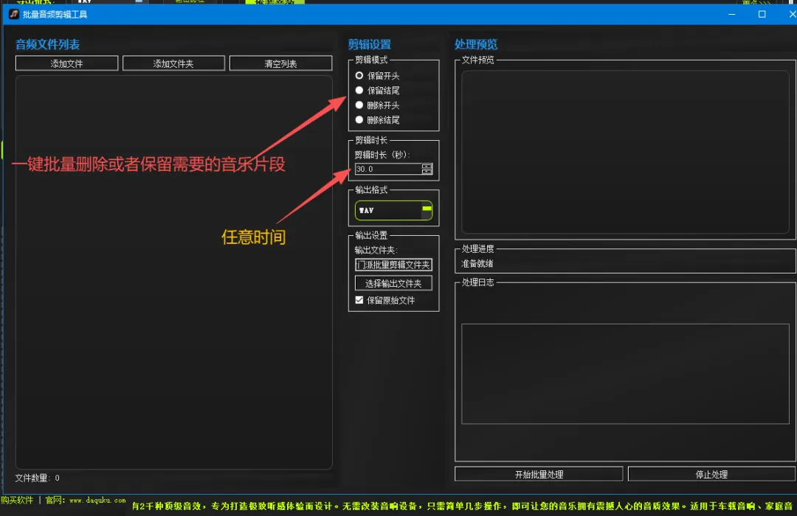
Task: Click the 音频文件列表 heading
Action: click(x=47, y=44)
